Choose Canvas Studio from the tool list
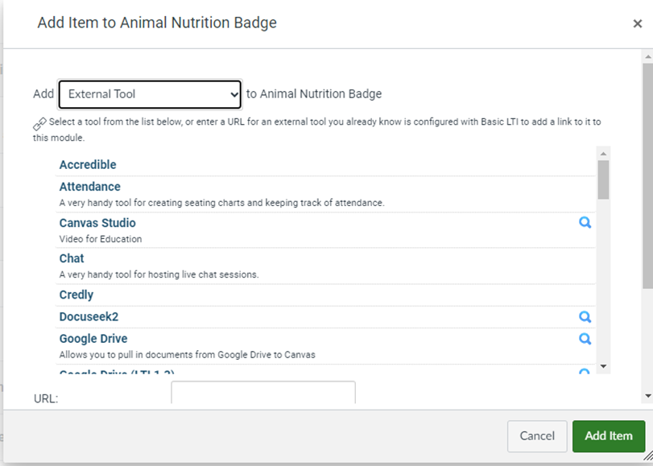 pos(97,223)
